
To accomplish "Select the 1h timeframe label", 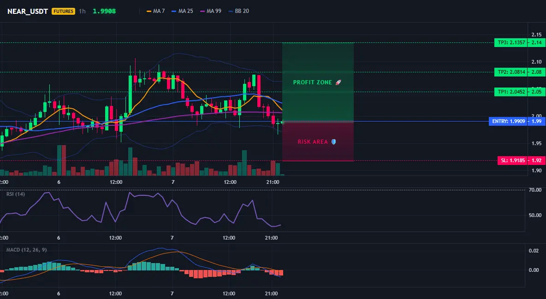I will (82, 11).
